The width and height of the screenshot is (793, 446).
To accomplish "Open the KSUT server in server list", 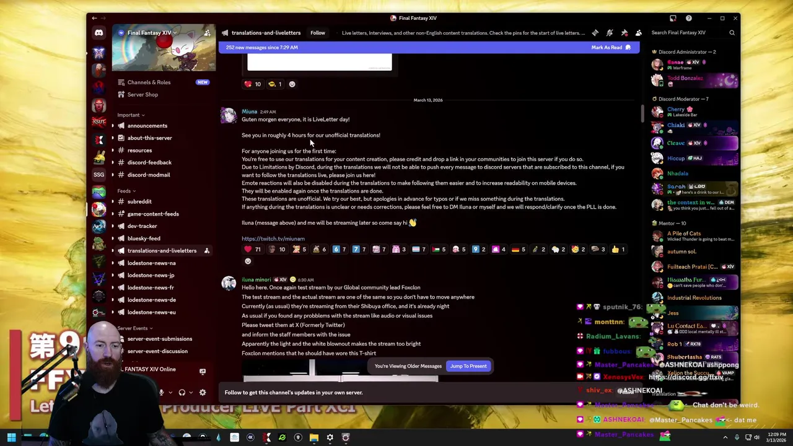I will tap(99, 121).
